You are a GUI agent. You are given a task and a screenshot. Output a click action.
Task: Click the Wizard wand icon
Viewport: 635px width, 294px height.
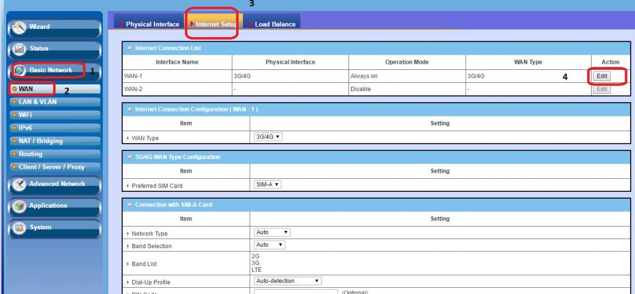coord(19,28)
